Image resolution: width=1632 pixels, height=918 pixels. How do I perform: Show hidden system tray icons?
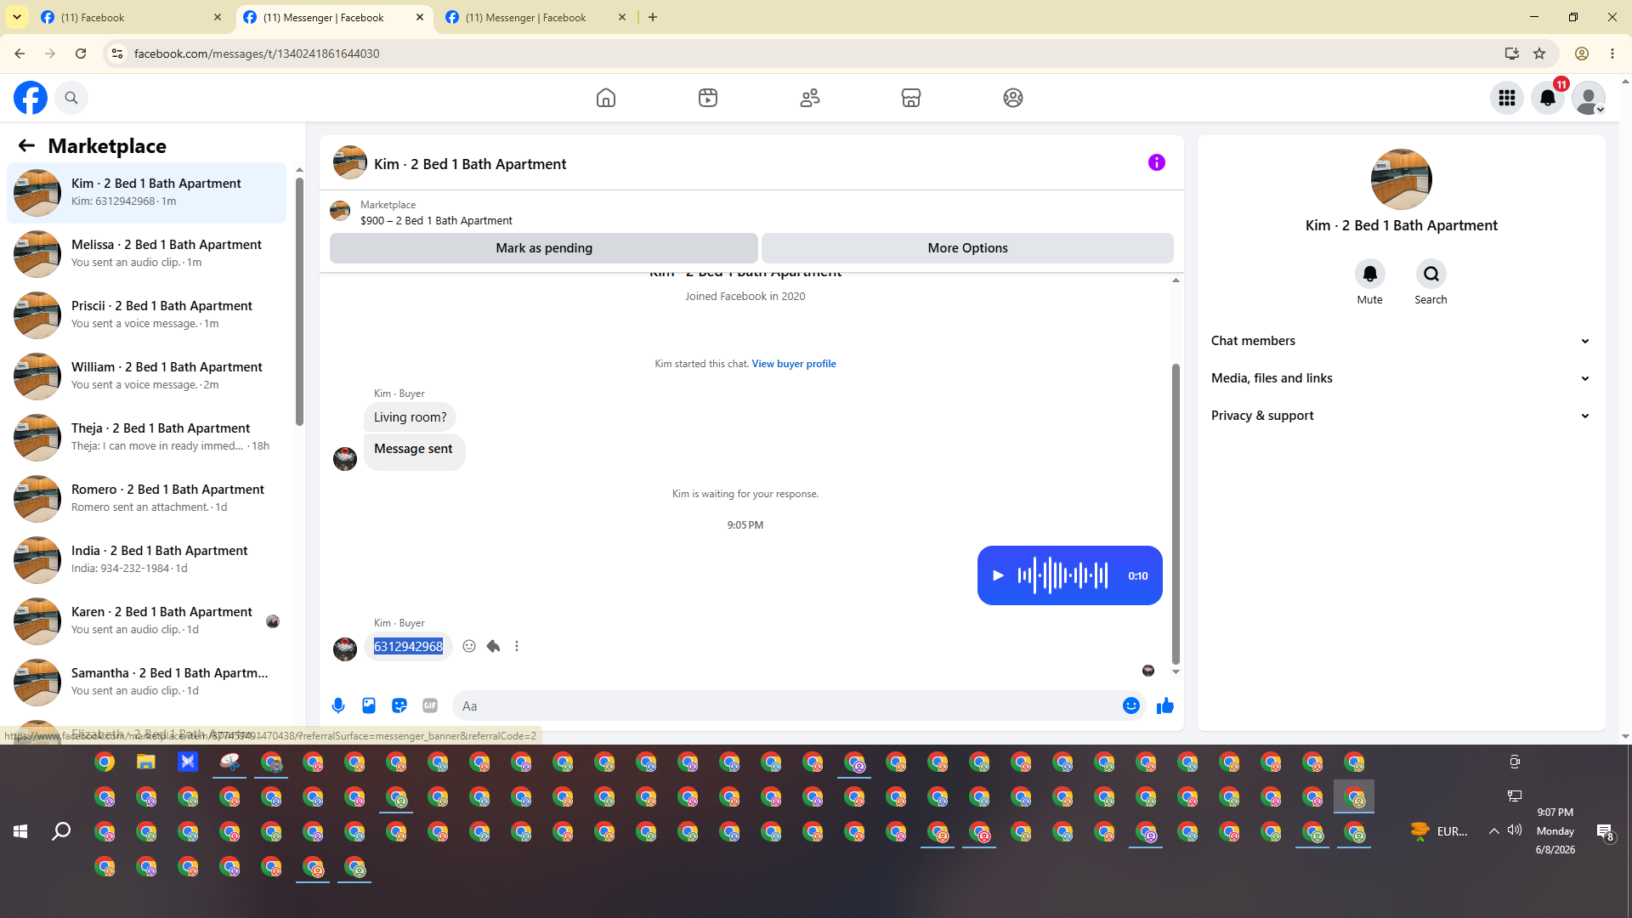coord(1493,831)
